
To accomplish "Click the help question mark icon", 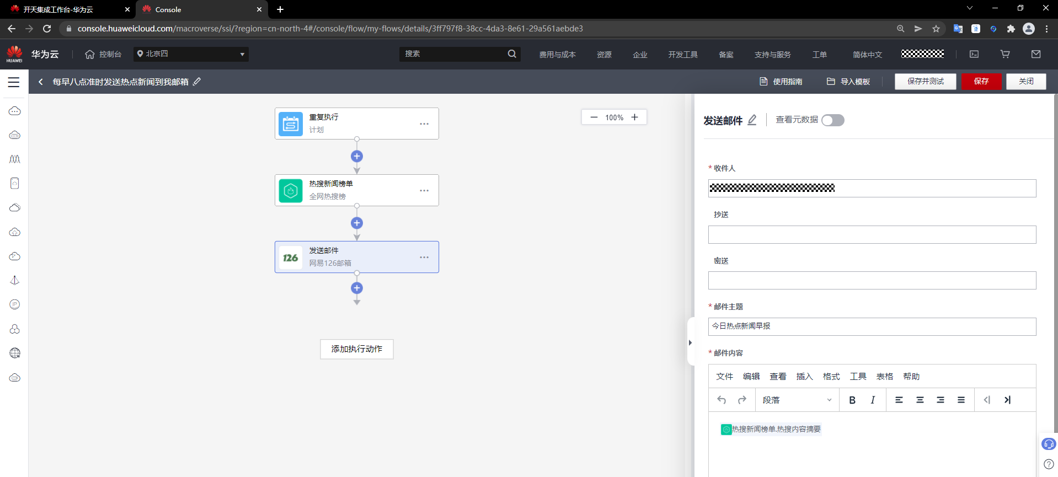I will (x=1049, y=464).
